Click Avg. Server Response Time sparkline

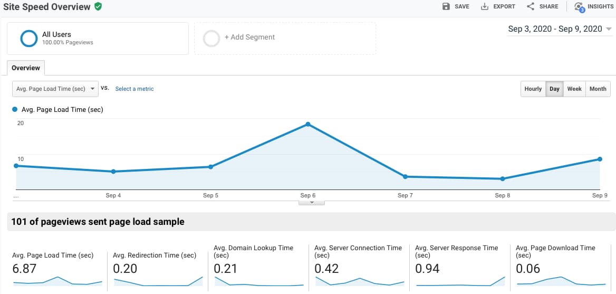click(x=460, y=281)
